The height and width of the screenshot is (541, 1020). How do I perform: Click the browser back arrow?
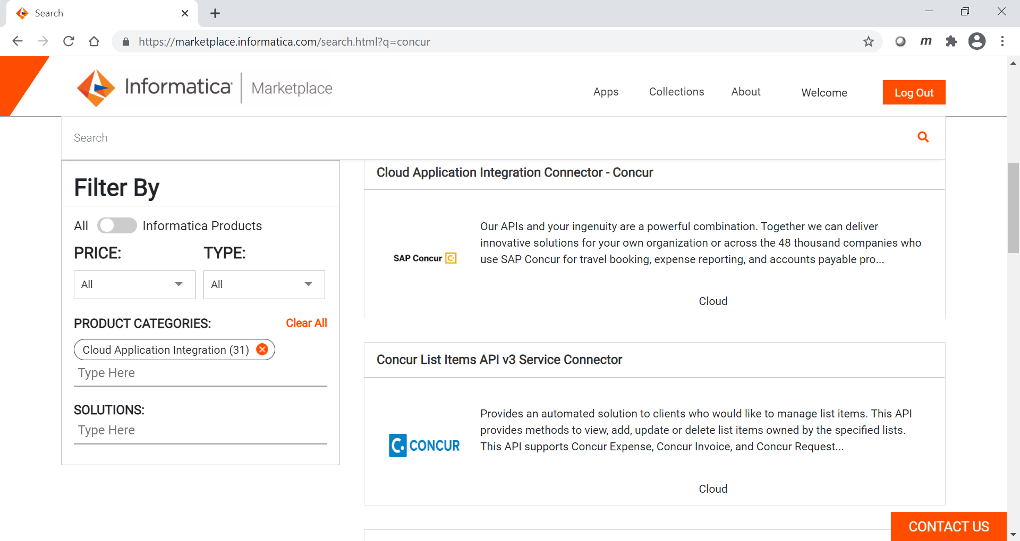pos(18,41)
